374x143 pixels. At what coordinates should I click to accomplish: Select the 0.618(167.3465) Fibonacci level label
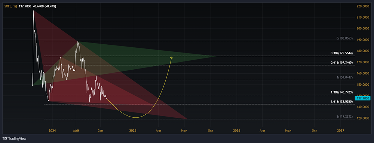(x=342, y=62)
